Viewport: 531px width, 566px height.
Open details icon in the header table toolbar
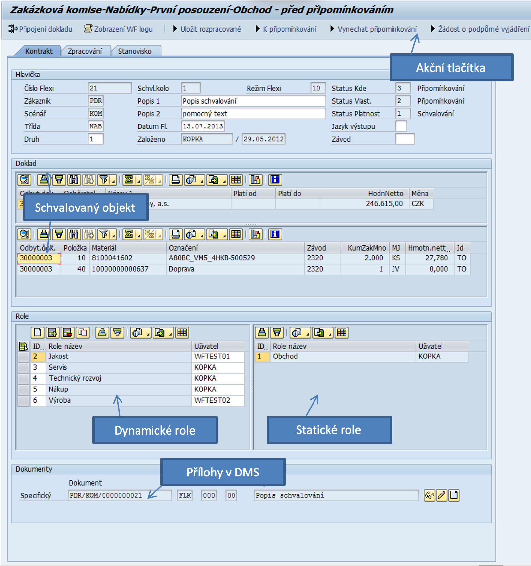pyautogui.click(x=24, y=180)
